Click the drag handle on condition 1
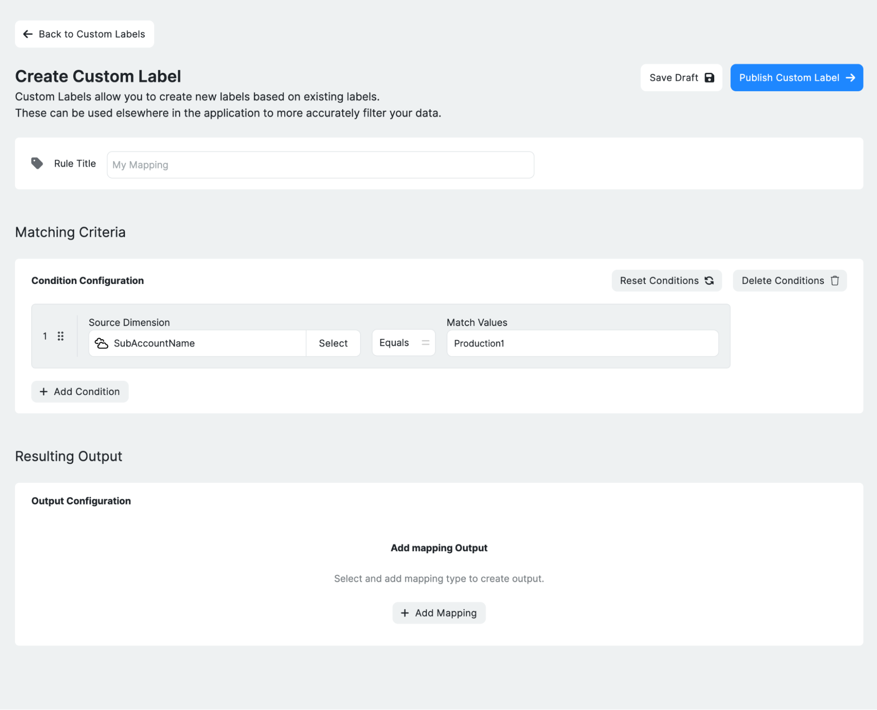The height and width of the screenshot is (710, 877). [x=61, y=336]
